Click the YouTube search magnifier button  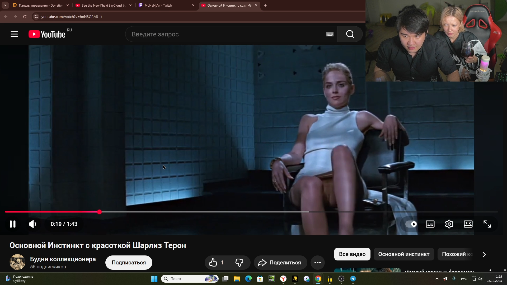pyautogui.click(x=350, y=34)
